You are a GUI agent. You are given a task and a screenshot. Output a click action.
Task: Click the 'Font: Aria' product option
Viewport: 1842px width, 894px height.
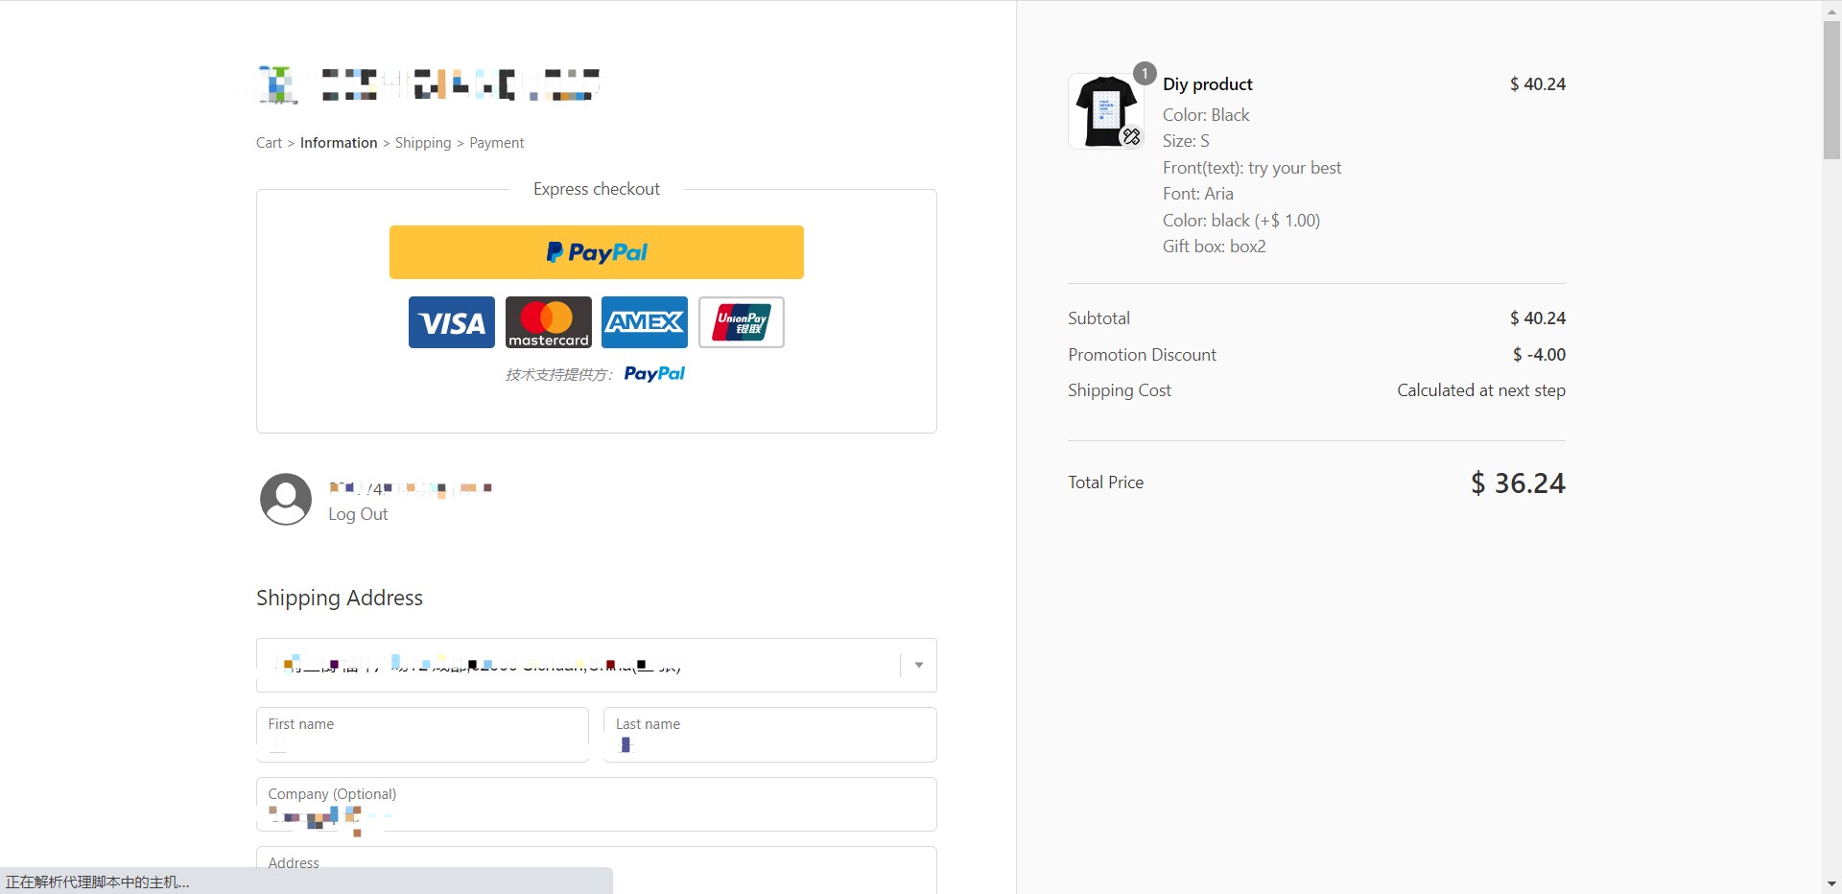click(x=1198, y=194)
